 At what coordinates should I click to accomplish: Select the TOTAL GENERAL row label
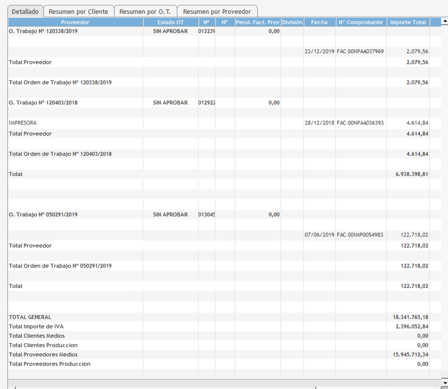pos(30,317)
